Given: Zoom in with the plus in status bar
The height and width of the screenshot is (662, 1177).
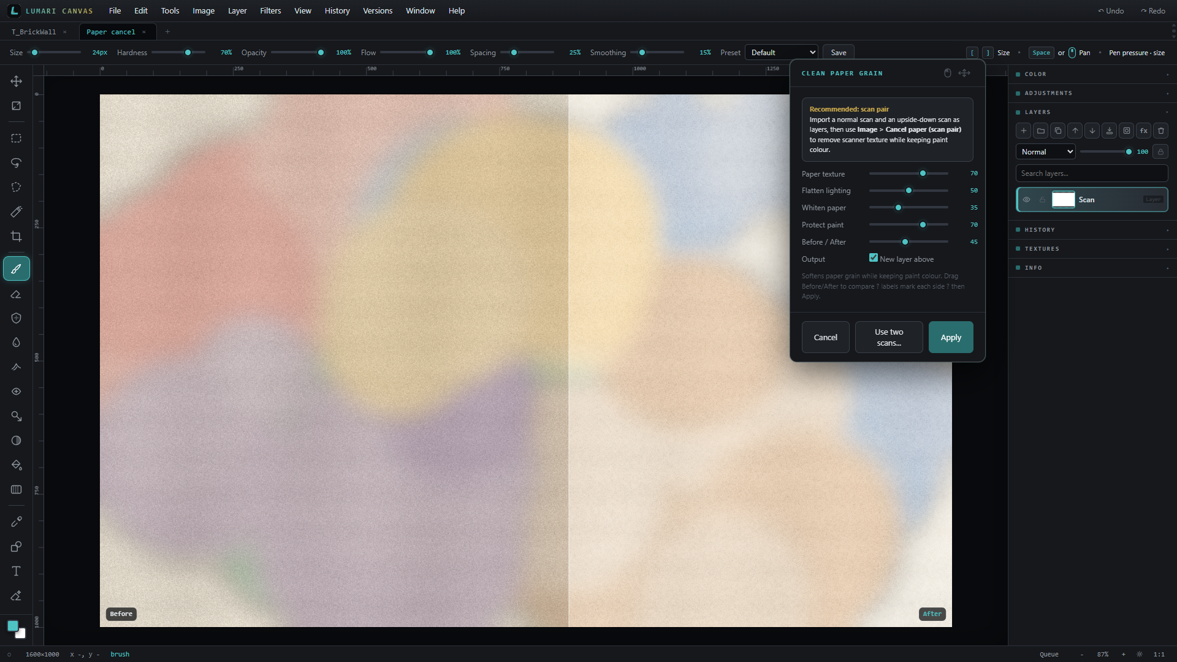Looking at the screenshot, I should [1124, 655].
